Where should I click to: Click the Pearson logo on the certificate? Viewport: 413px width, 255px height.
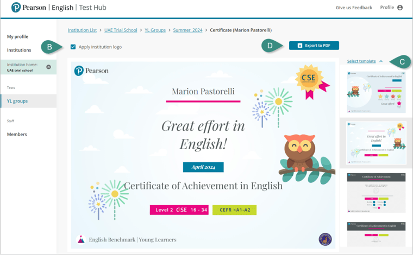91,71
